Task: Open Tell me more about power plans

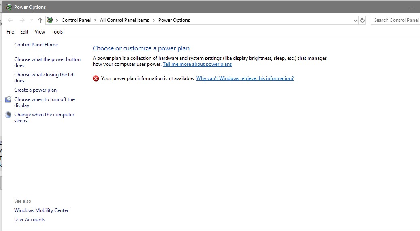Action: click(197, 64)
